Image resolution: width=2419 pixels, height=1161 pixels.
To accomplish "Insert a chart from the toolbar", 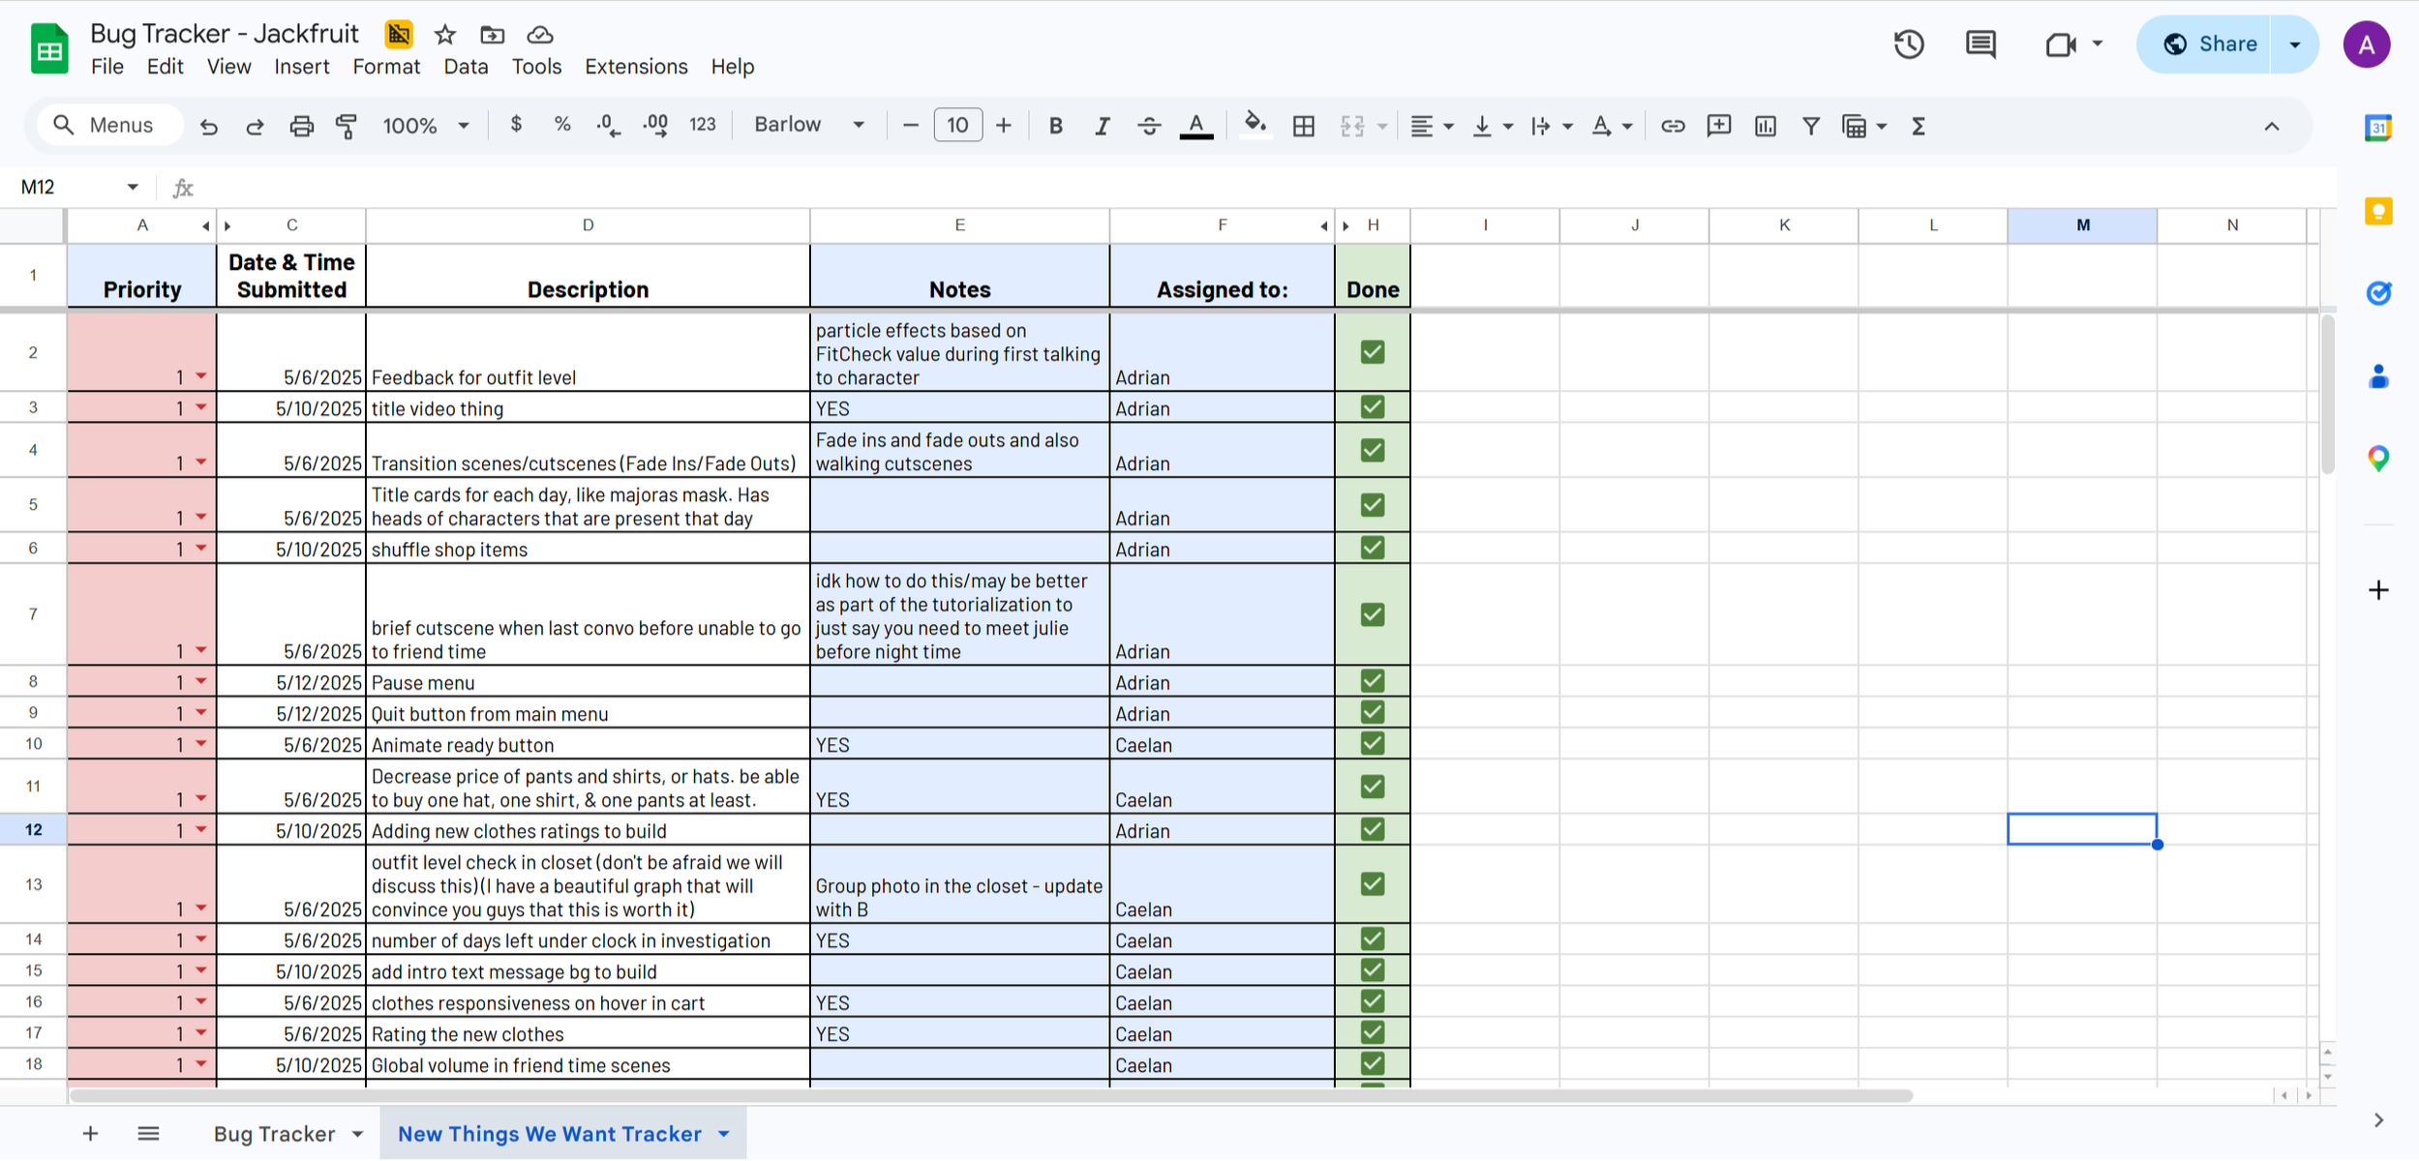I will [1765, 125].
